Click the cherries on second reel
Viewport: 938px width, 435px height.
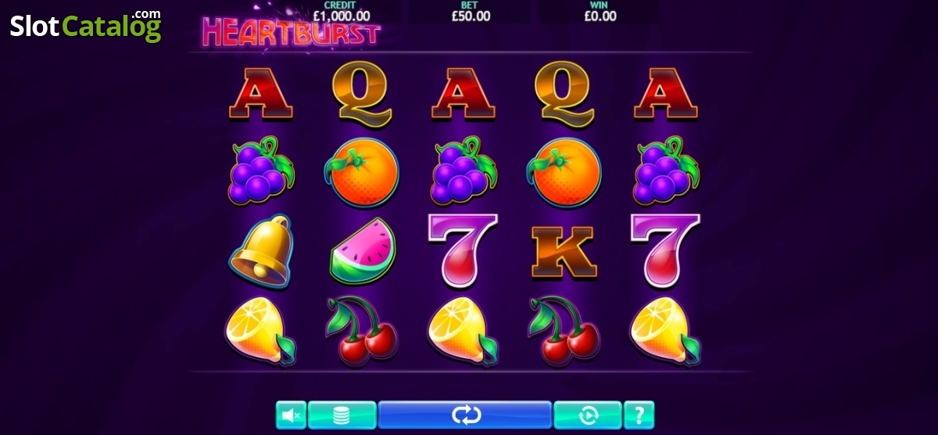361,331
